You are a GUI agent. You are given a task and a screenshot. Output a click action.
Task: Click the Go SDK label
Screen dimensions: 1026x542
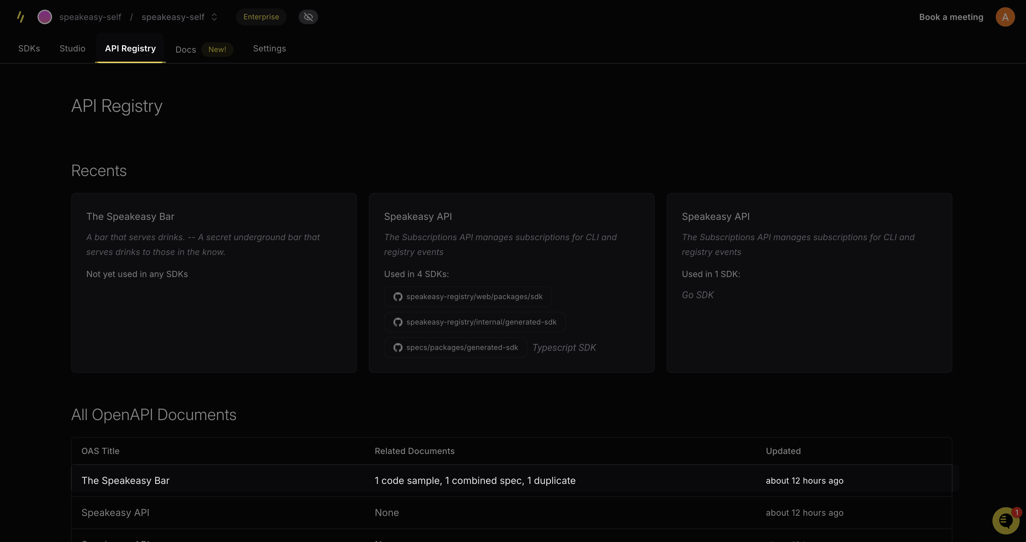pos(698,295)
